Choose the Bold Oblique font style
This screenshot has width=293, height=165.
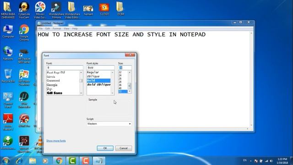[x=99, y=84]
